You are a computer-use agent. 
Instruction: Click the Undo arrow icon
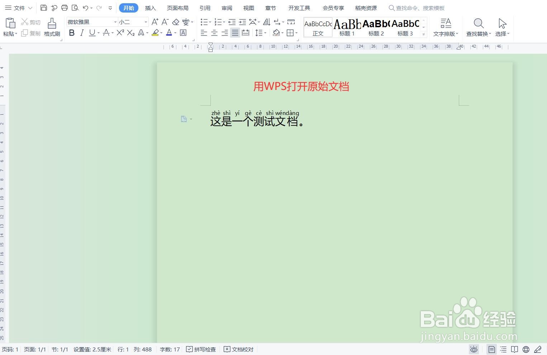point(85,8)
